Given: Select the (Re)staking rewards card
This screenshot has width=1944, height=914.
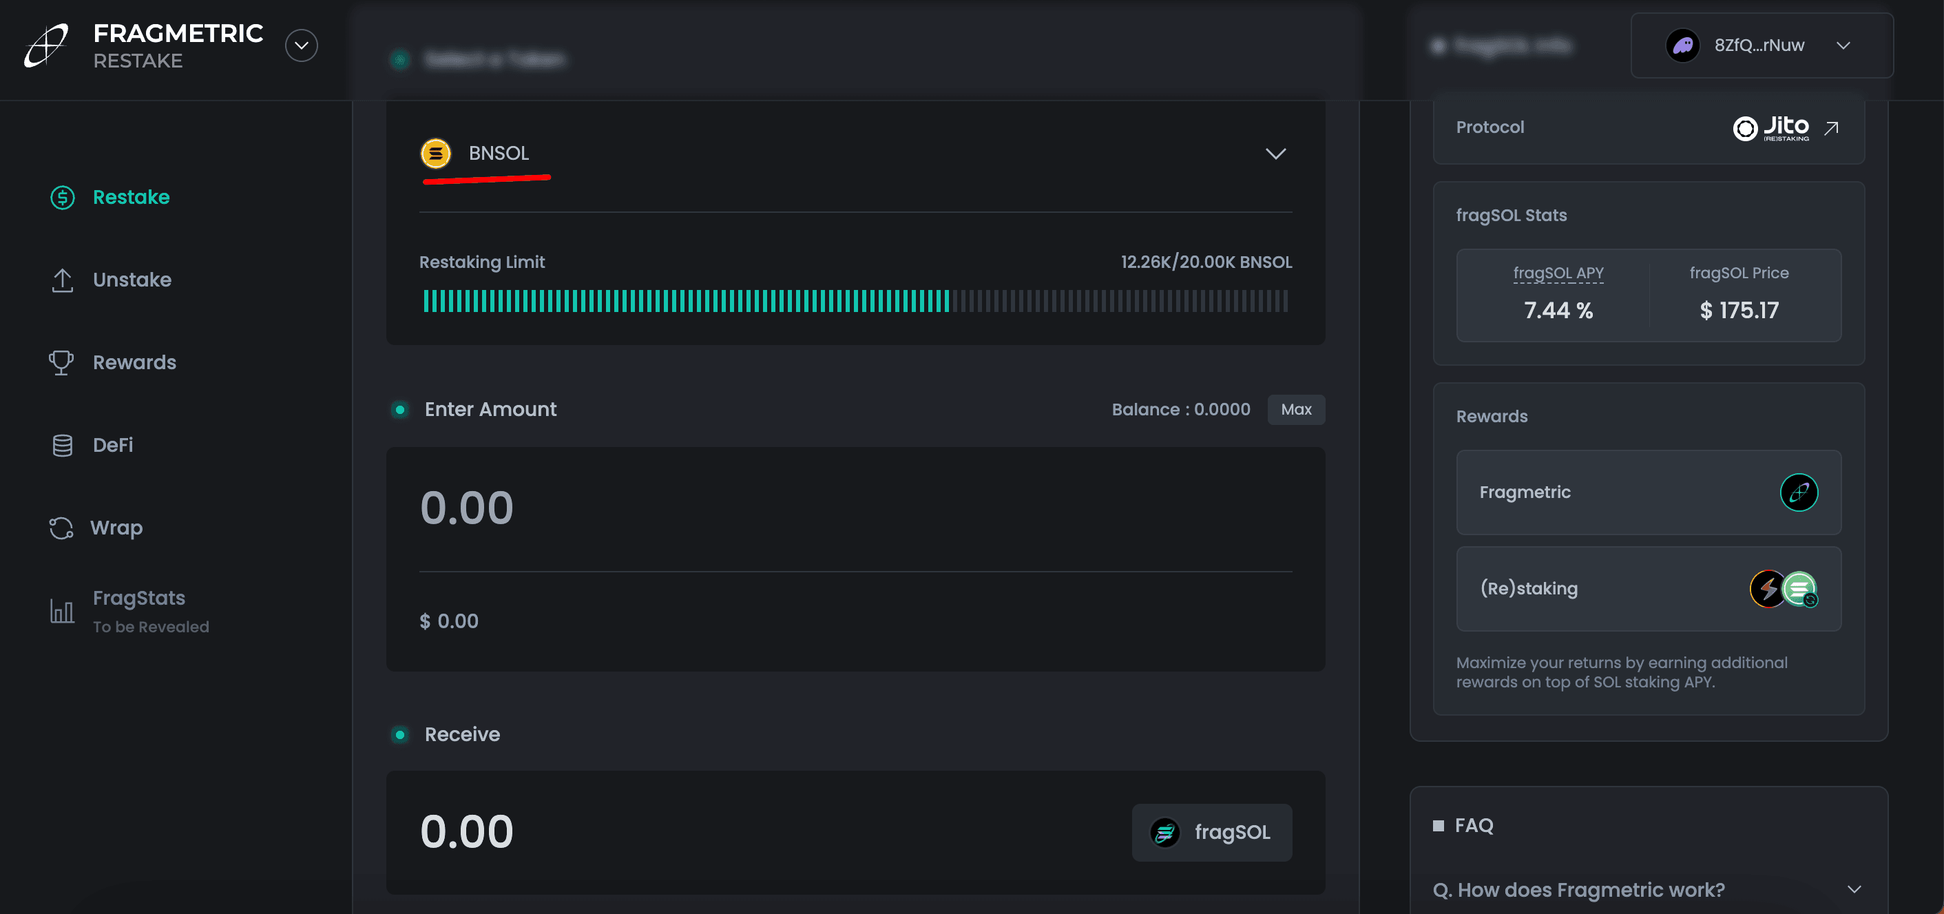Looking at the screenshot, I should 1648,589.
